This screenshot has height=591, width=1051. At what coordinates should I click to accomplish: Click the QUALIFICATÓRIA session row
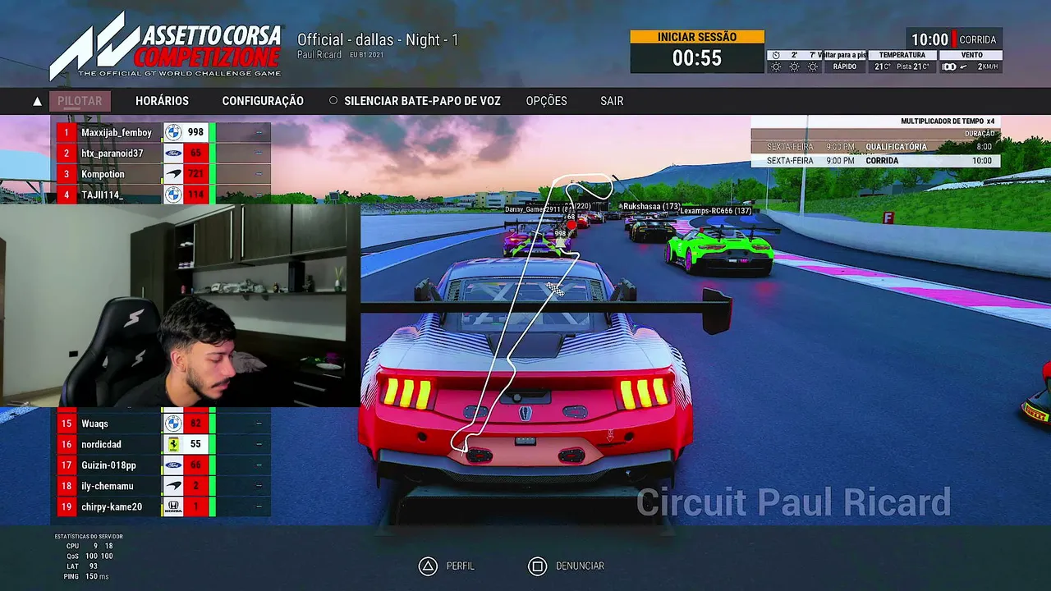tap(875, 147)
